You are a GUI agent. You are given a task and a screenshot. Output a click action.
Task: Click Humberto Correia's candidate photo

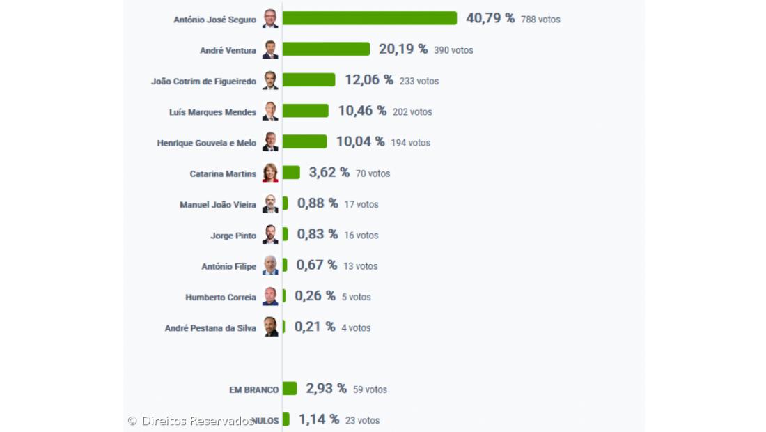[x=270, y=297]
